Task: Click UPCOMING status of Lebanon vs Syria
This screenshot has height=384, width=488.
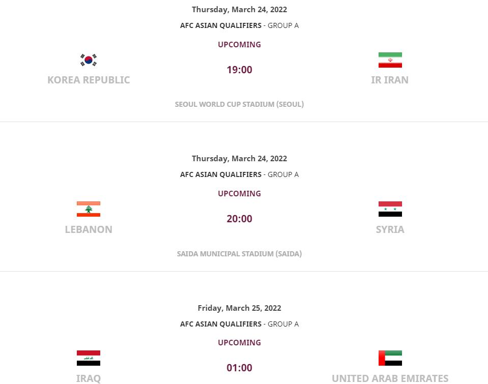Action: click(x=239, y=194)
